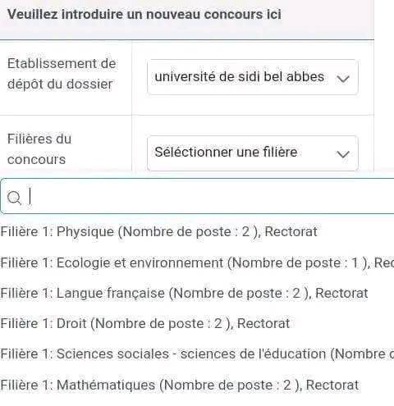The image size is (394, 406).
Task: Select Filière 1: Physique option
Action: (159, 231)
